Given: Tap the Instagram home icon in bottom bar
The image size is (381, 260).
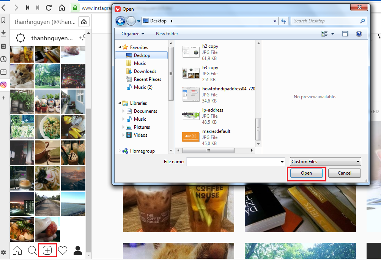Looking at the screenshot, I should pos(17,250).
